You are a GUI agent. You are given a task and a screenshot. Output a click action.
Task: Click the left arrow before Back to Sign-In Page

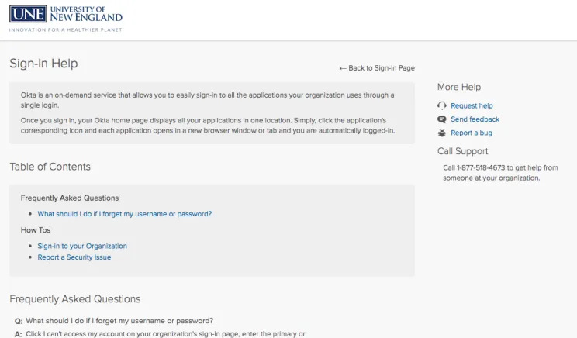(x=343, y=68)
